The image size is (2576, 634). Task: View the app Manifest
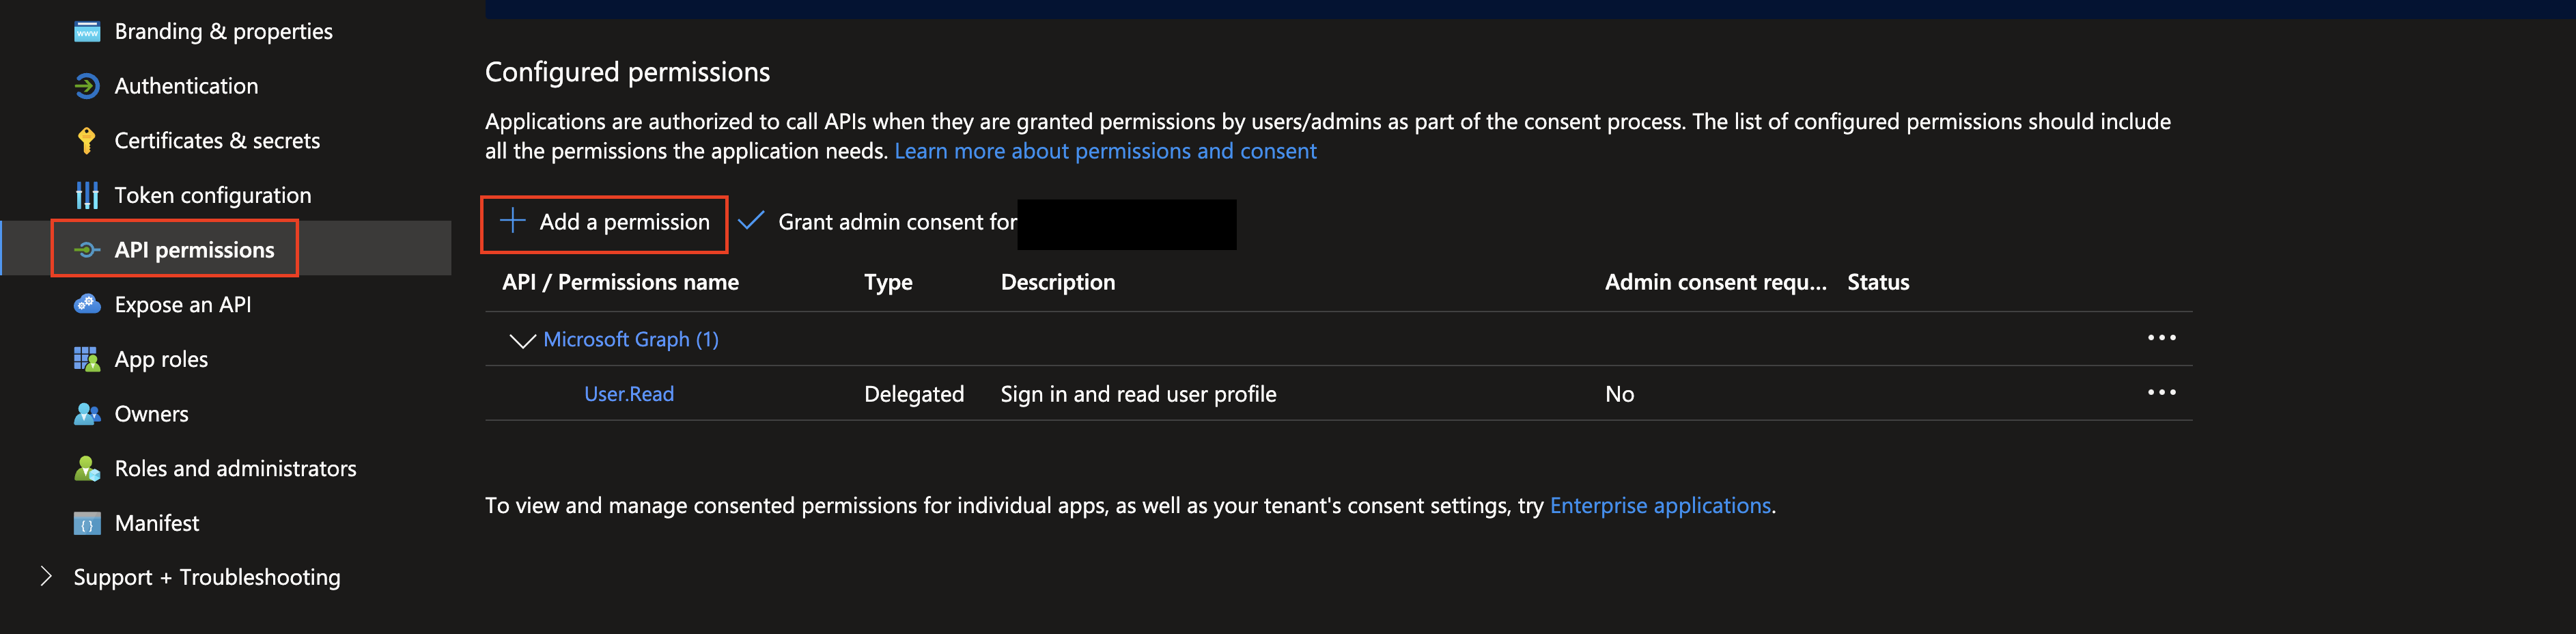point(157,523)
